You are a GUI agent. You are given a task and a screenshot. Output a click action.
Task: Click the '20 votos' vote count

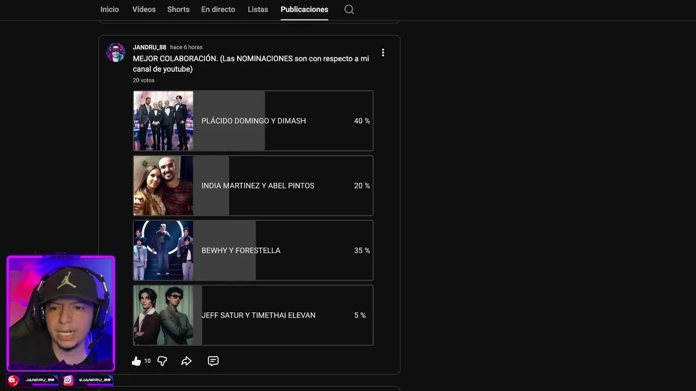[144, 80]
